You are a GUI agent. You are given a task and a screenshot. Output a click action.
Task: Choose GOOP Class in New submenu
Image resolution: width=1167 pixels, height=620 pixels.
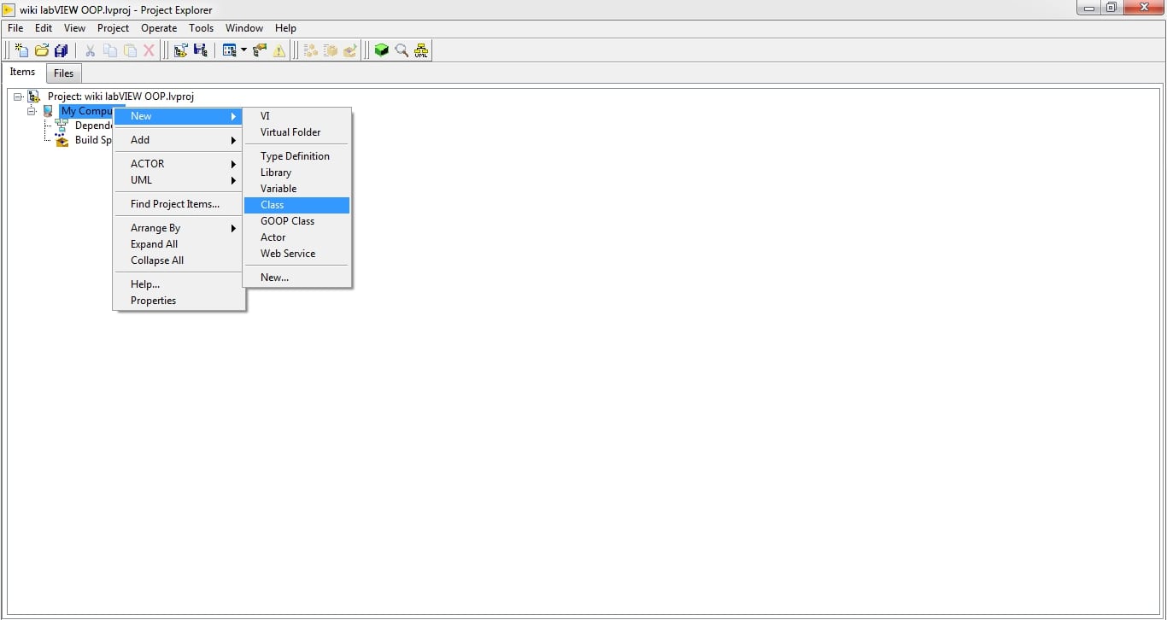pyautogui.click(x=296, y=221)
